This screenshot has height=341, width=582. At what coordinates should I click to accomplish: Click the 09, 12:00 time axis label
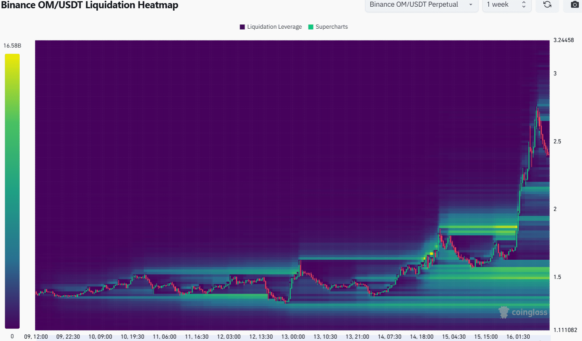[x=36, y=337]
